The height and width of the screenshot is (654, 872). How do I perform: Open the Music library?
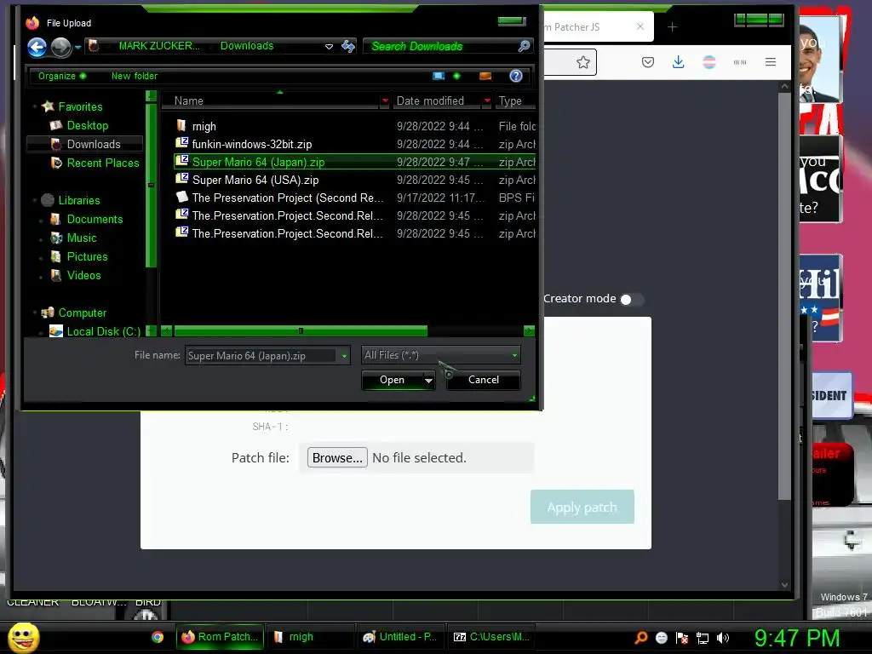tap(82, 238)
